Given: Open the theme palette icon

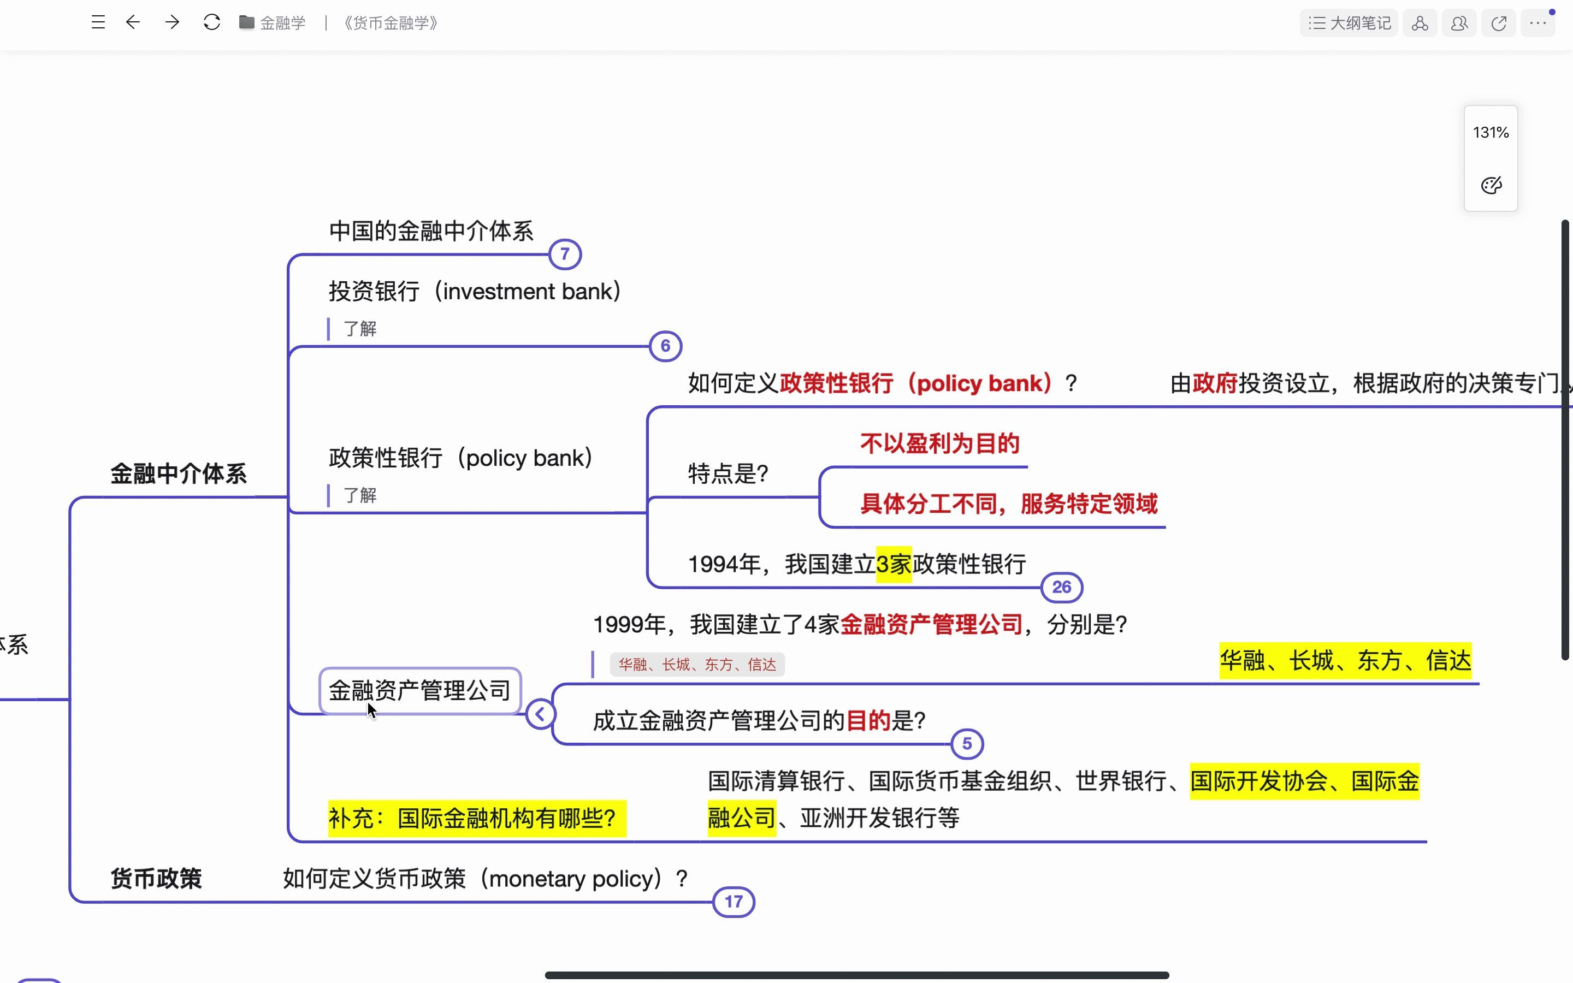Looking at the screenshot, I should (x=1491, y=185).
